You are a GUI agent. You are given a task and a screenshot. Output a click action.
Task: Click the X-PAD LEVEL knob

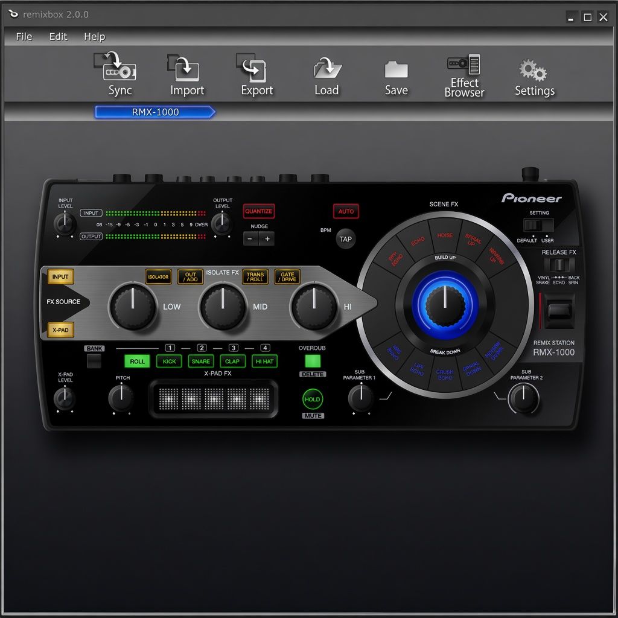coord(64,398)
